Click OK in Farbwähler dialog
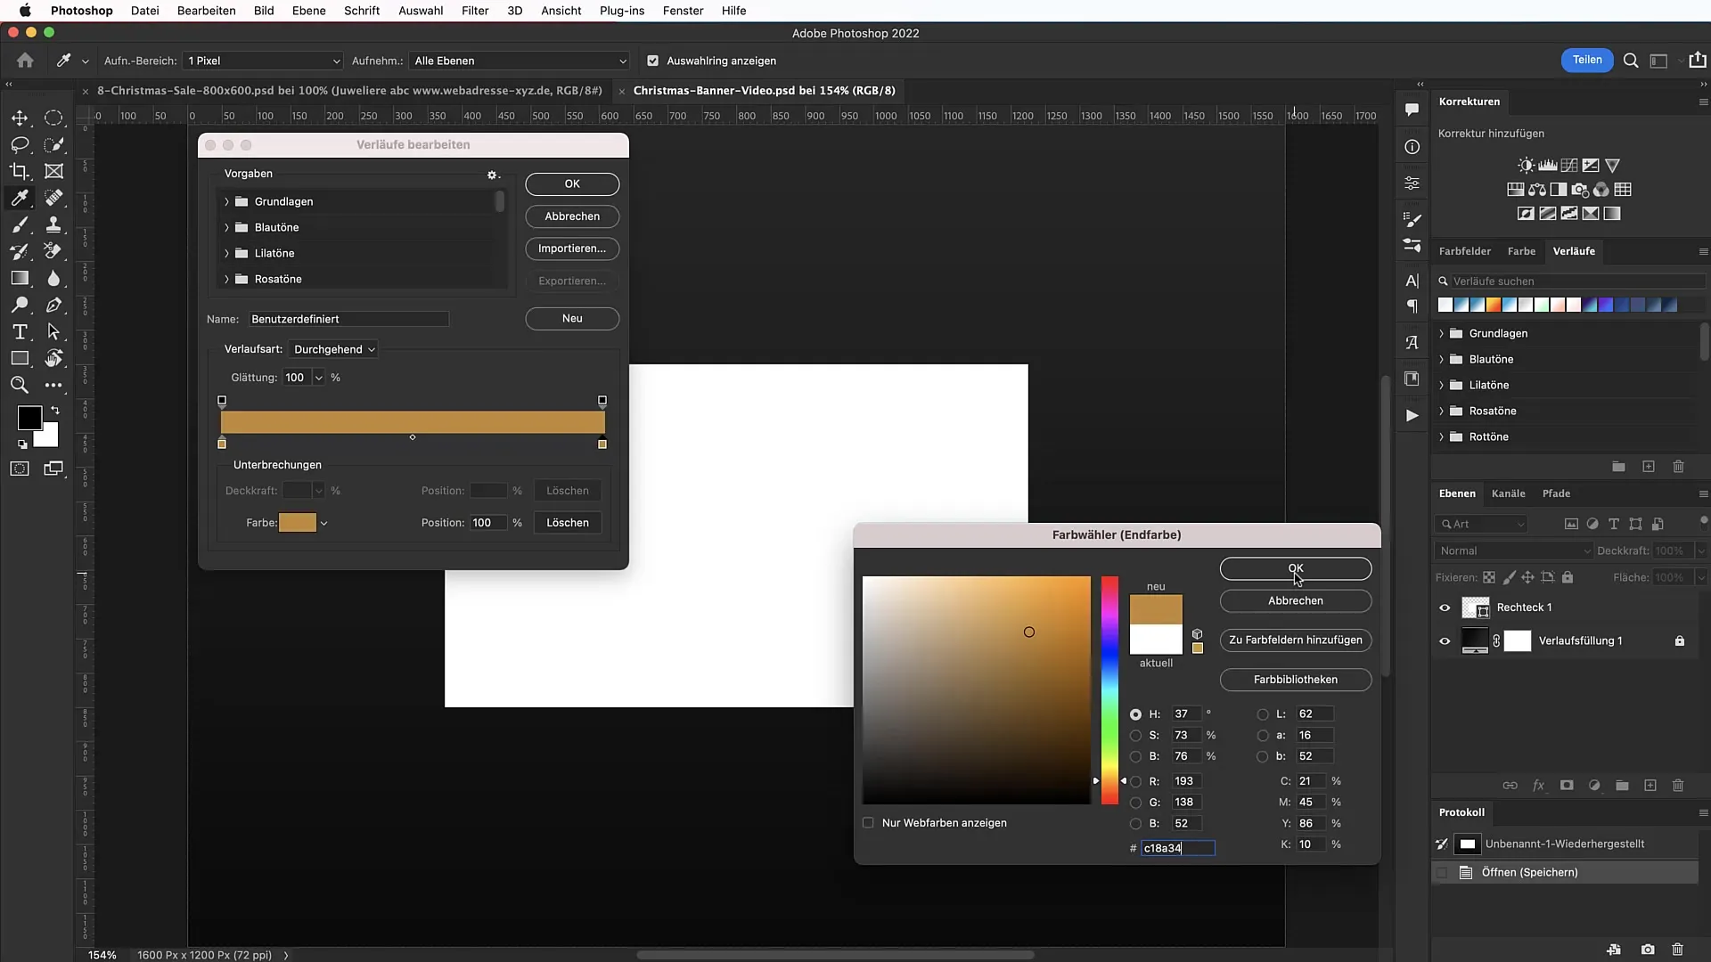The width and height of the screenshot is (1711, 962). pyautogui.click(x=1295, y=568)
